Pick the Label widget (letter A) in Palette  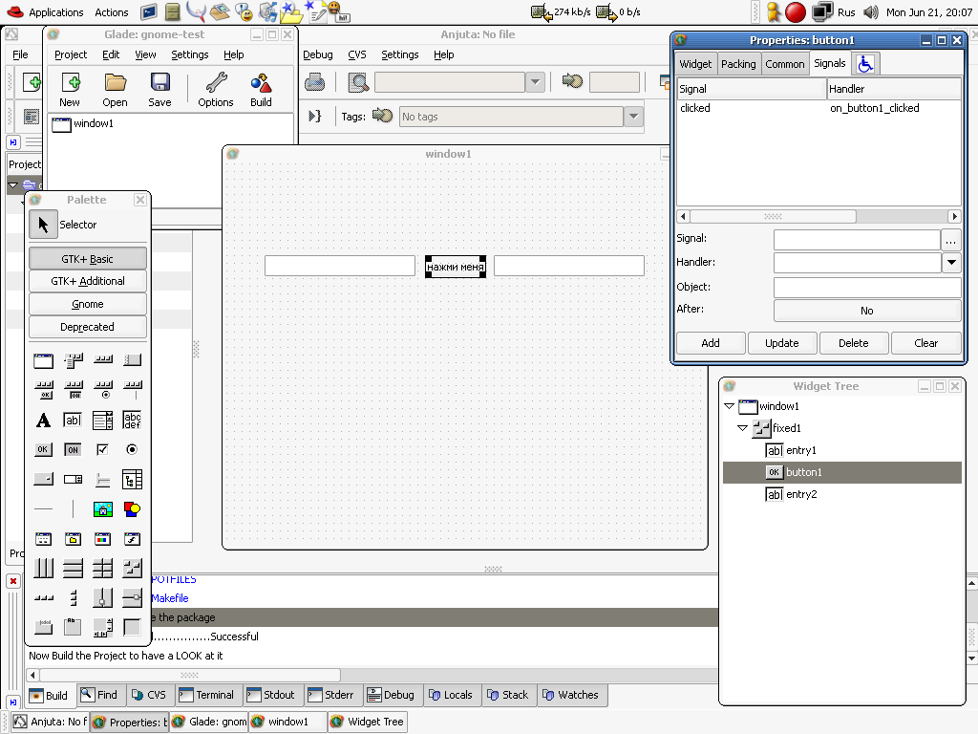click(x=43, y=421)
